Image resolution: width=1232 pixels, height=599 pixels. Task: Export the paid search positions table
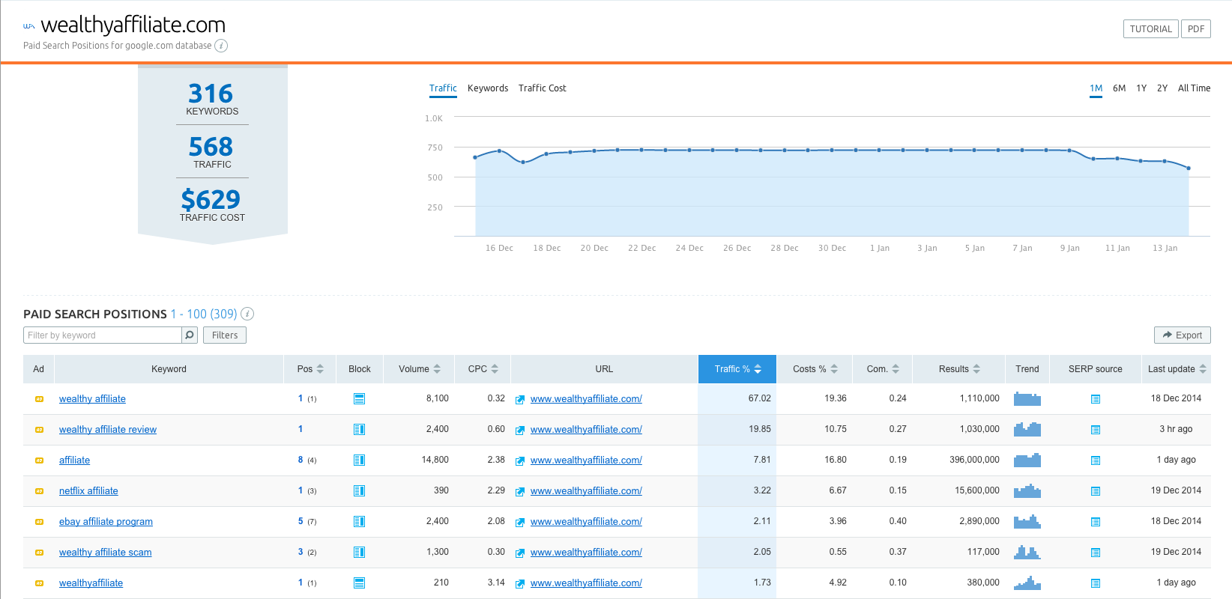[x=1183, y=335]
